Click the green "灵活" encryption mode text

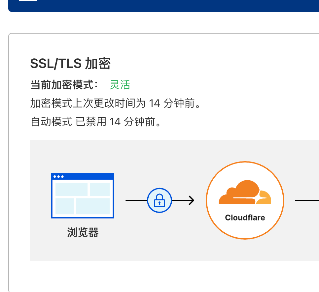point(120,85)
